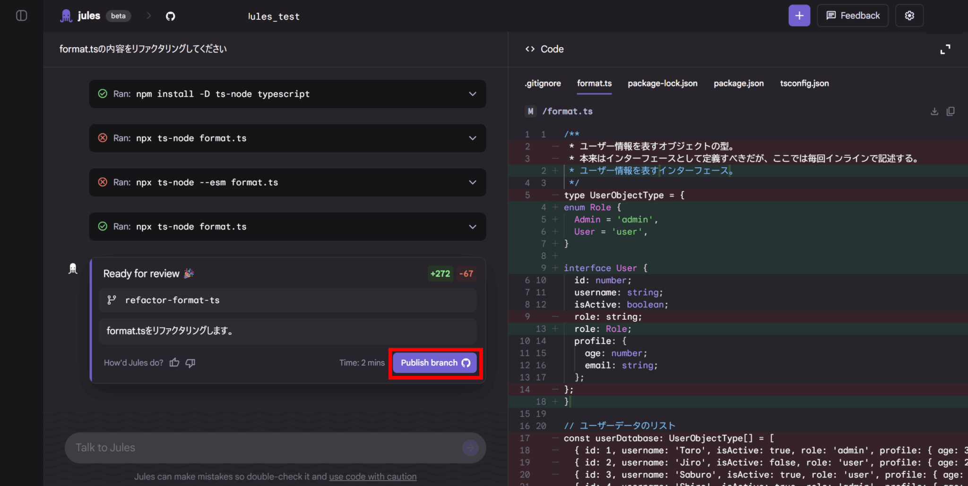968x486 pixels.
Task: Click the Jules_test repository name
Action: [274, 17]
